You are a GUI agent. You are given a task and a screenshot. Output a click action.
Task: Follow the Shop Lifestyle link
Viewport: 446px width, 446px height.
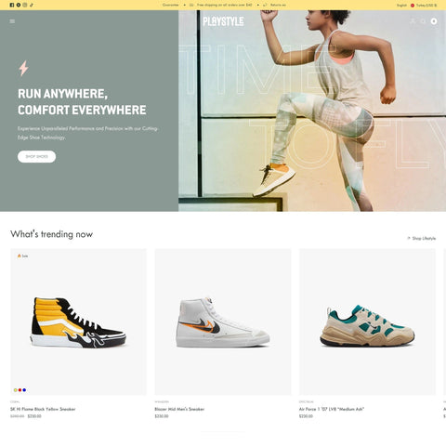[x=422, y=238]
